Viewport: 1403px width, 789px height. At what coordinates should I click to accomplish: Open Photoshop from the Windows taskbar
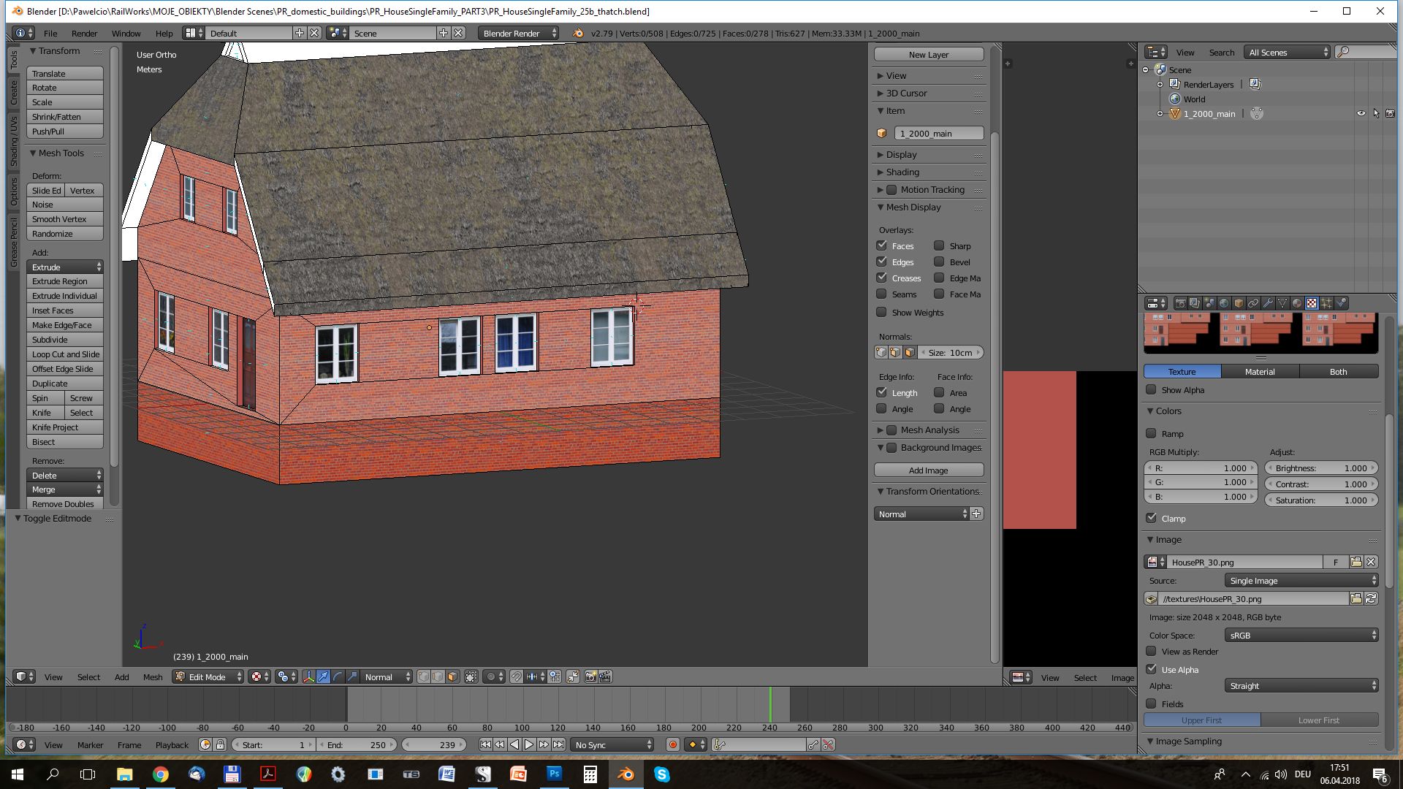coord(554,774)
